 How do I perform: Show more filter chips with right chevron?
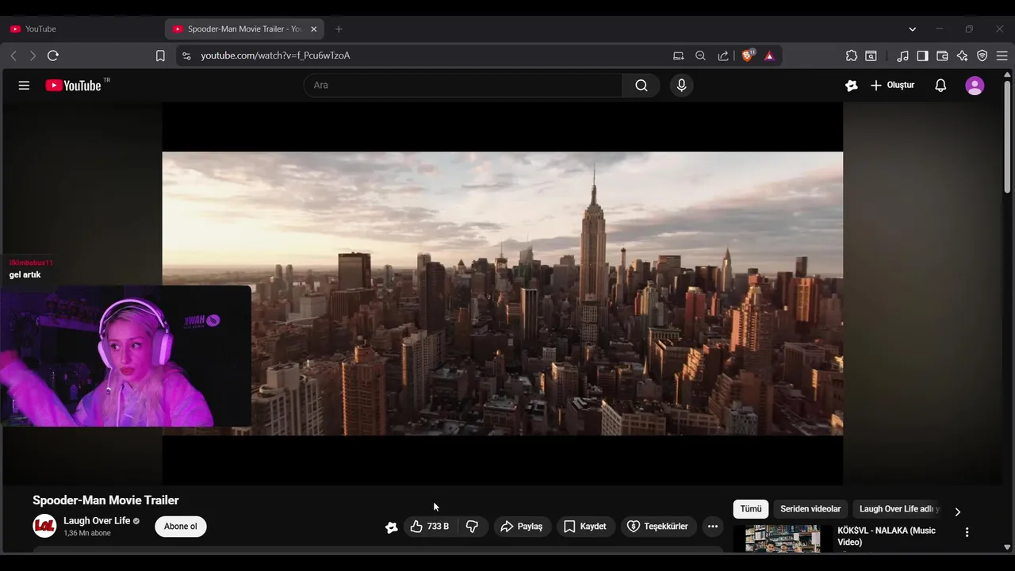coord(957,512)
